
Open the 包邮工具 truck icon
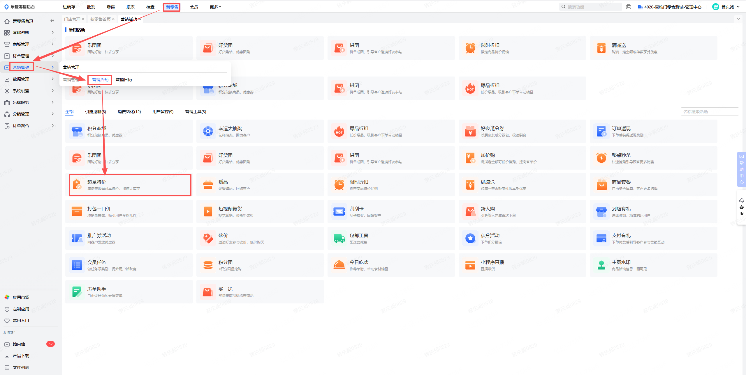(339, 239)
